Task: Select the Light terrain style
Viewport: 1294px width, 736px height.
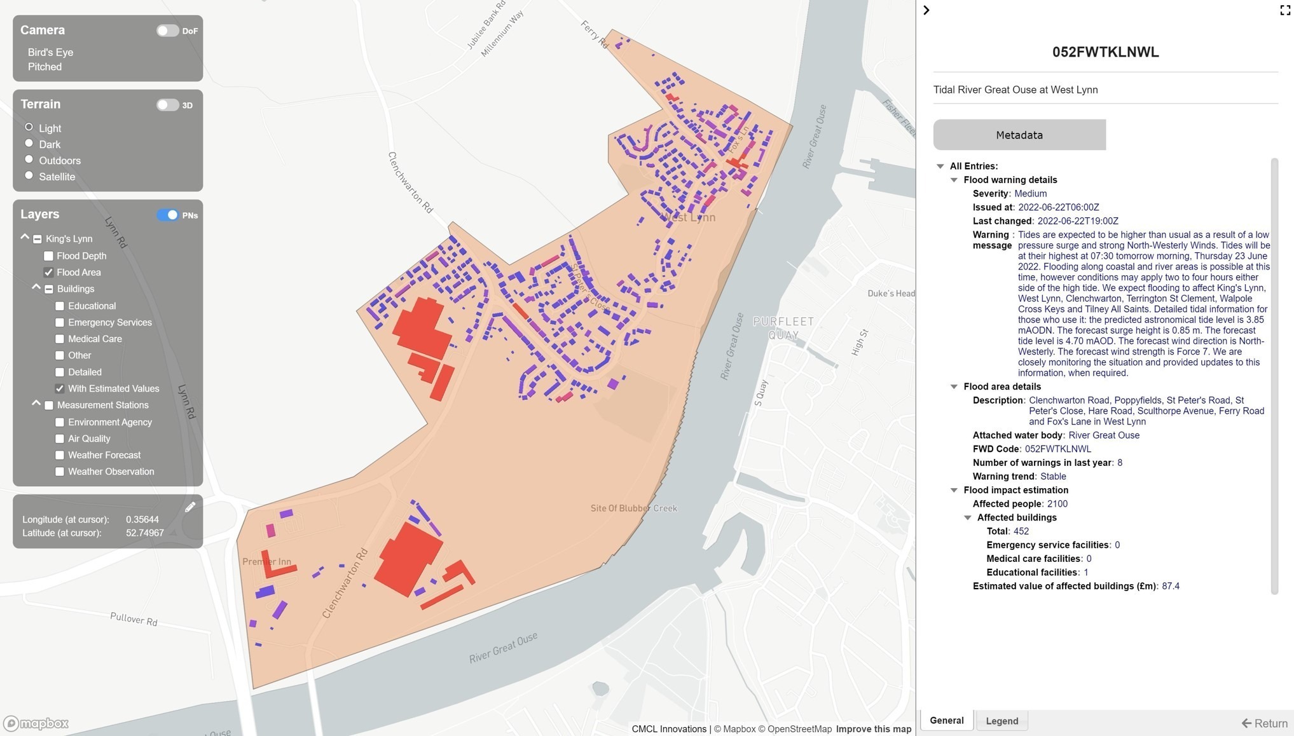Action: point(29,127)
